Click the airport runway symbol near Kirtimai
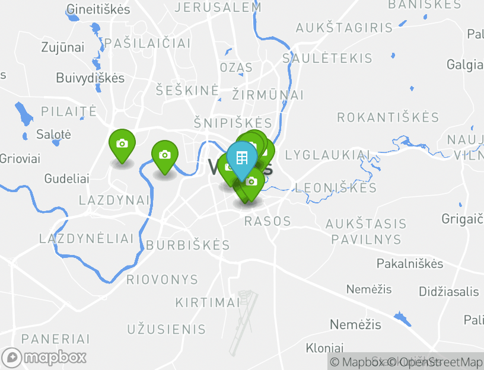The image size is (484, 370). pos(244,323)
